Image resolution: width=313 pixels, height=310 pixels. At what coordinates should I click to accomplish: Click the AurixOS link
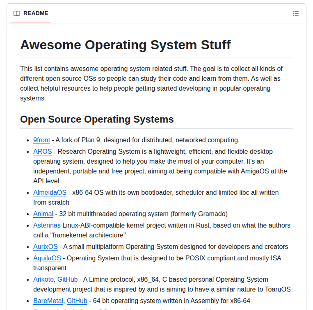pyautogui.click(x=46, y=247)
